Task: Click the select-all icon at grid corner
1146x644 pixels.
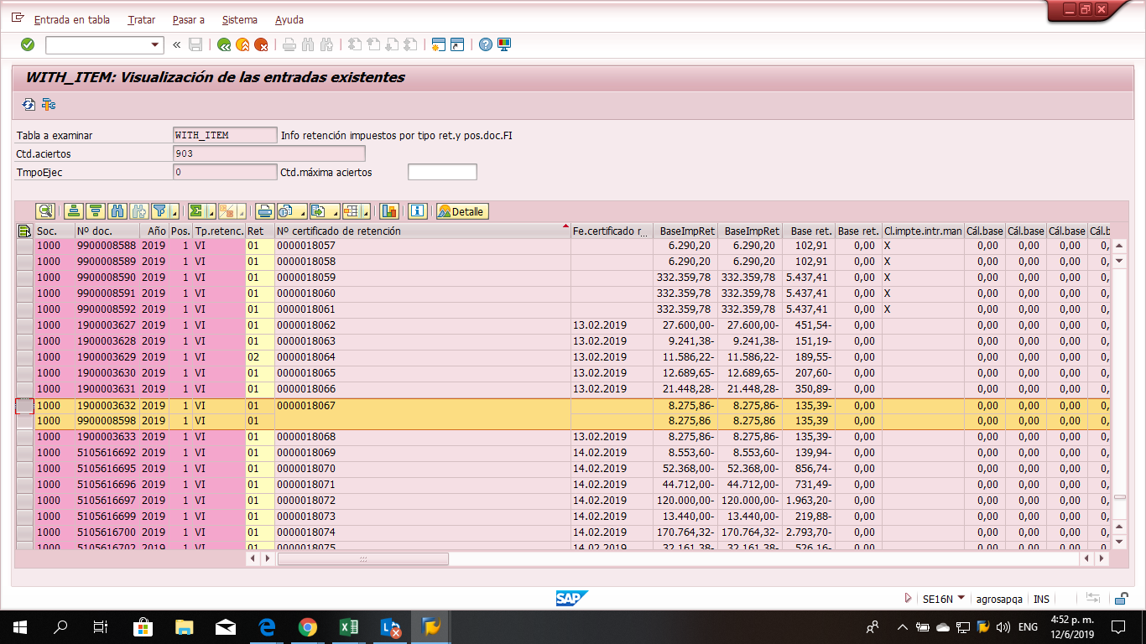Action: coord(24,231)
